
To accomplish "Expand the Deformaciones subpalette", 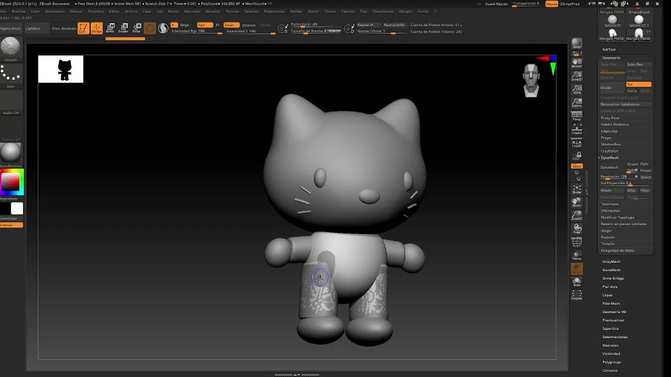I will (x=615, y=337).
